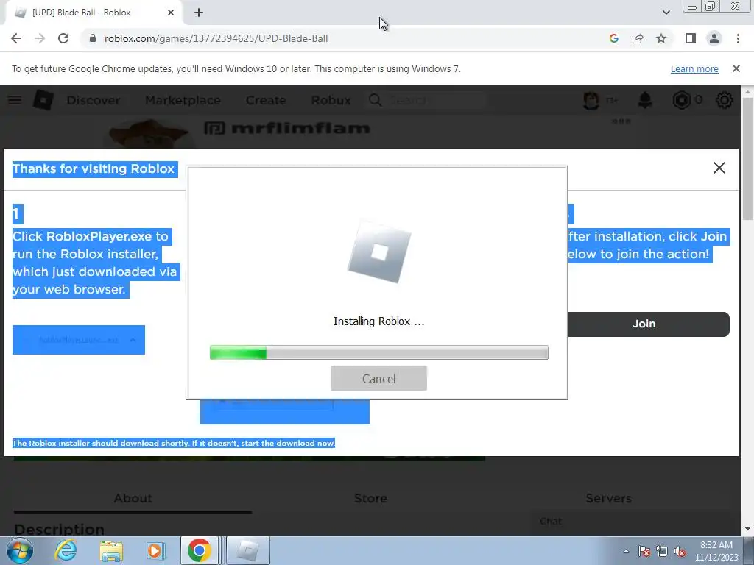Click the forward navigation arrow
Screen dimensions: 754x565
pyautogui.click(x=40, y=38)
